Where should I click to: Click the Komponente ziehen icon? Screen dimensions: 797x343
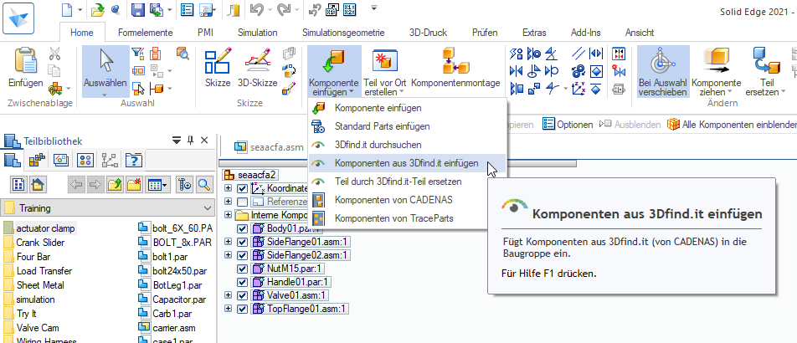[x=716, y=71]
